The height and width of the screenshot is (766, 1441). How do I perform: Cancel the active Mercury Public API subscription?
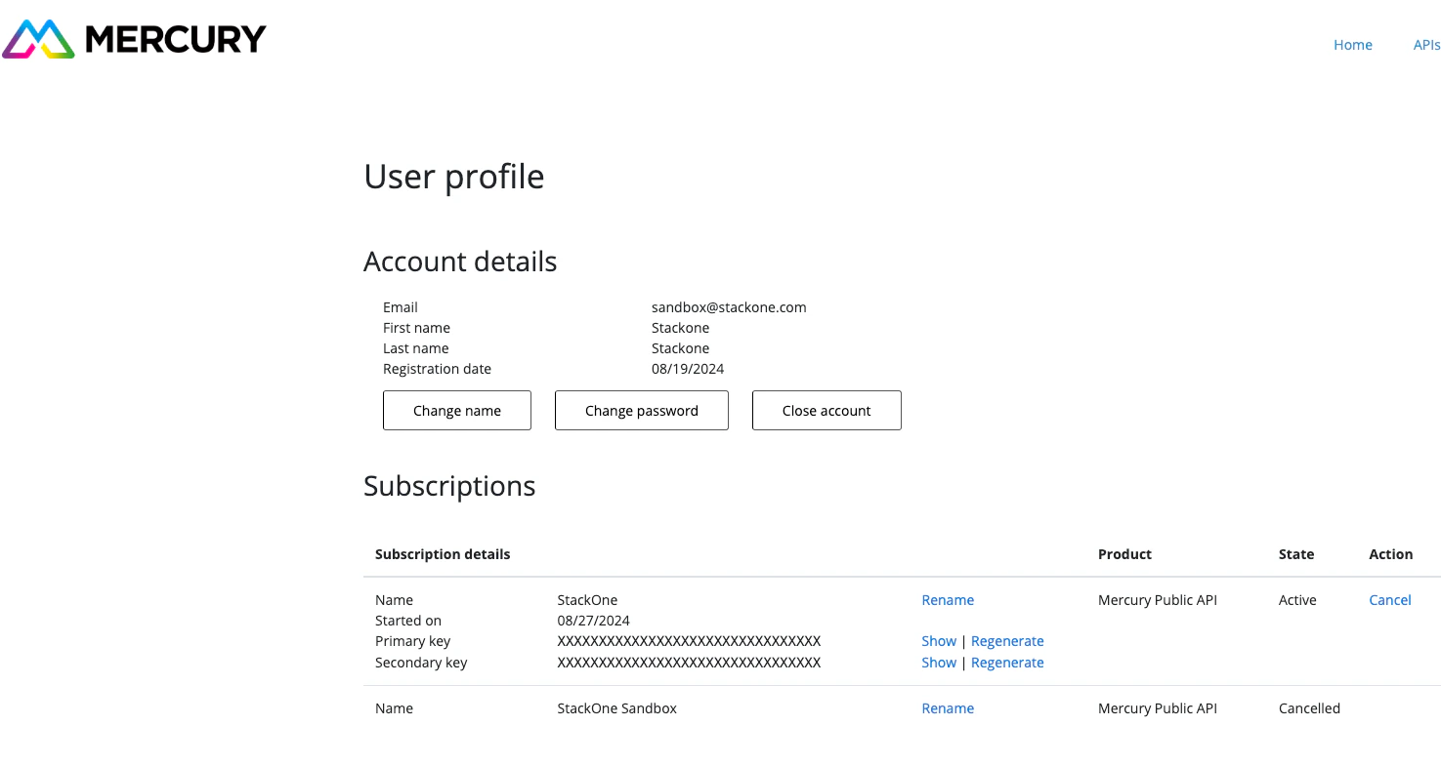(1389, 599)
